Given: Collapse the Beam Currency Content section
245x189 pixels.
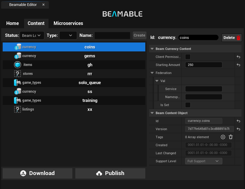Looking at the screenshot, I should click(x=152, y=49).
